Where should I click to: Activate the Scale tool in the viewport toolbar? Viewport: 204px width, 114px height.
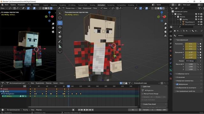tap(60, 32)
